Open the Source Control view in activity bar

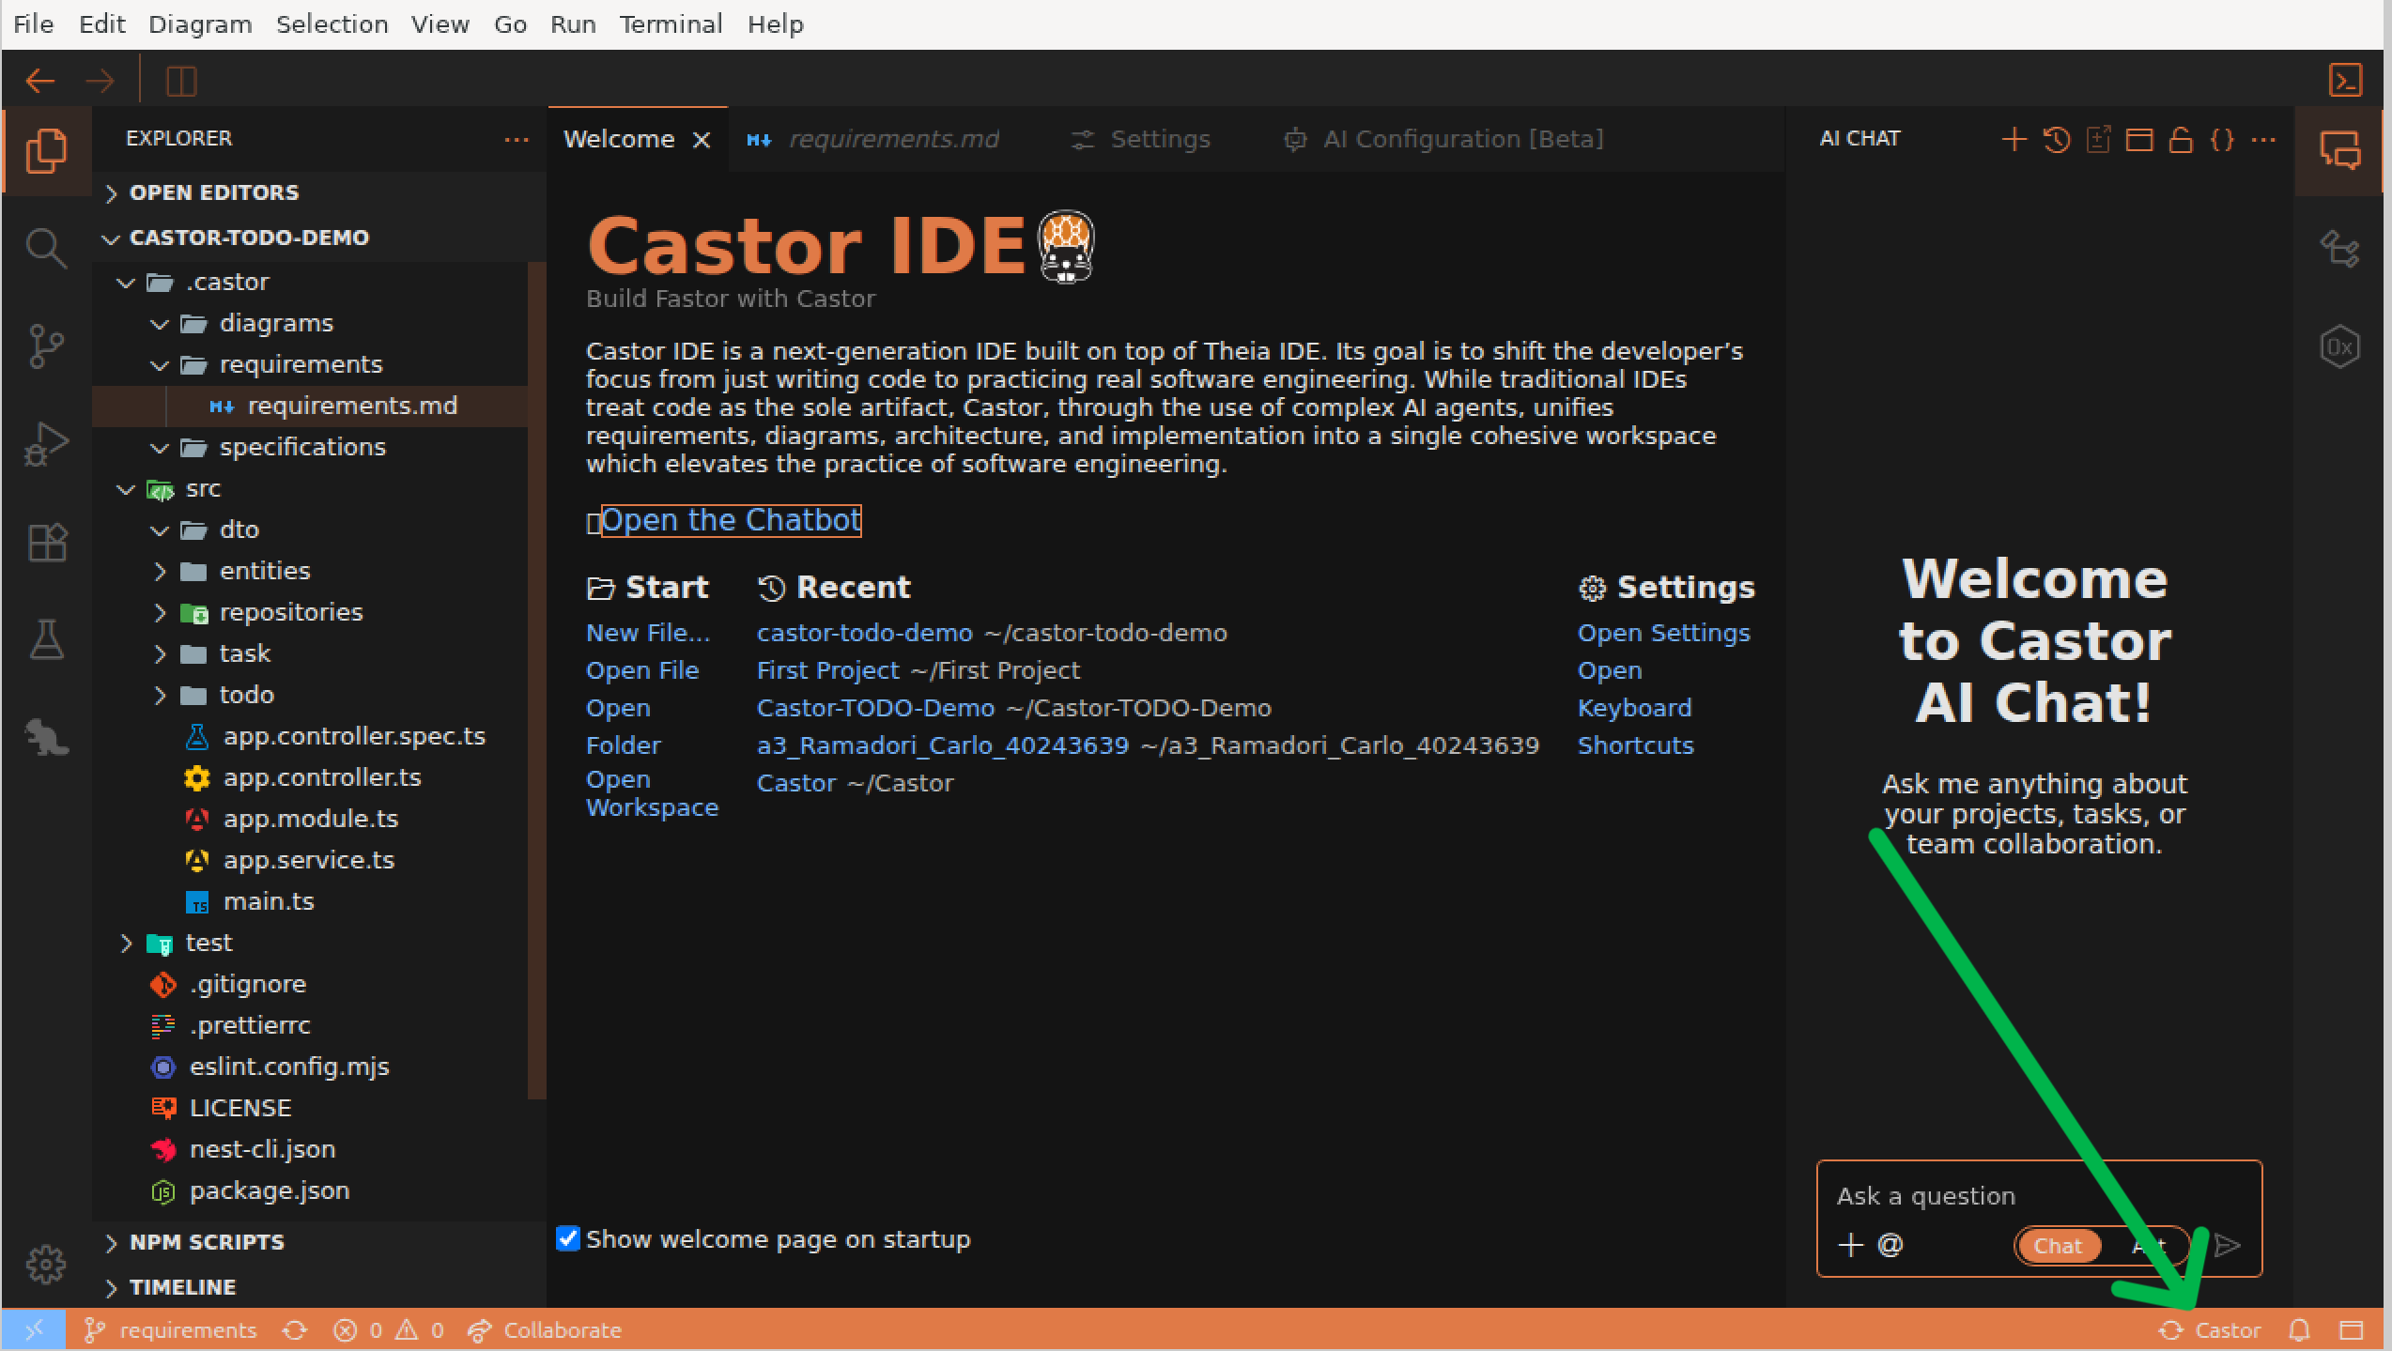[x=45, y=346]
